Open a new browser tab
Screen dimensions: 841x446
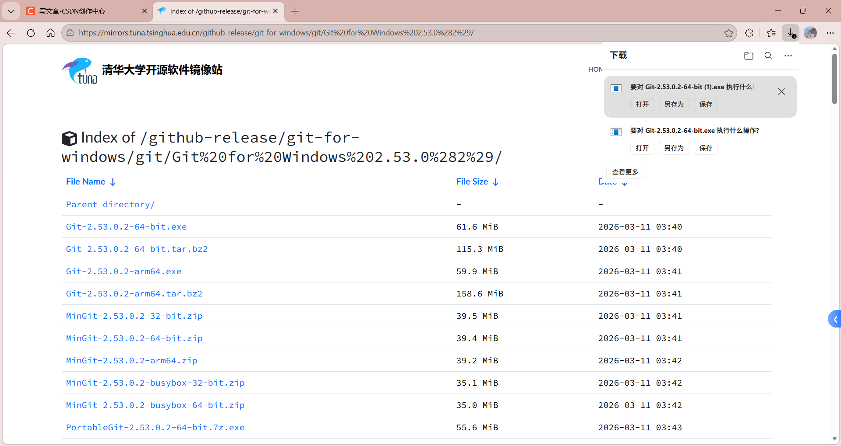[x=295, y=11]
